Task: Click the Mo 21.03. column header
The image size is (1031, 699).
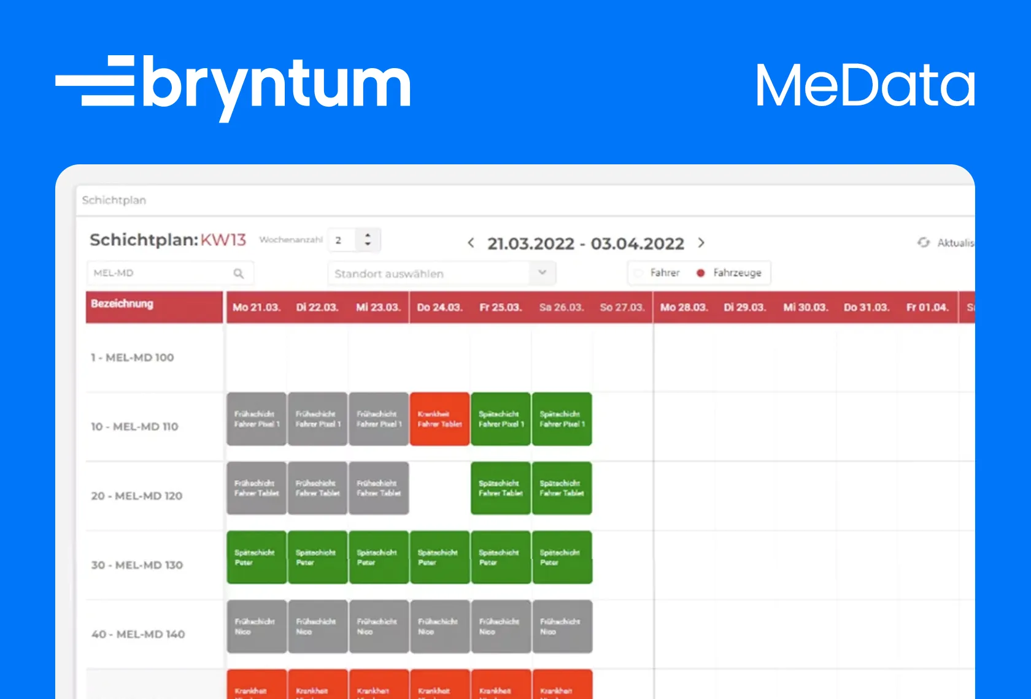Action: (x=257, y=307)
